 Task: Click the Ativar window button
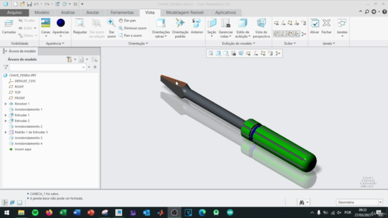click(x=315, y=27)
